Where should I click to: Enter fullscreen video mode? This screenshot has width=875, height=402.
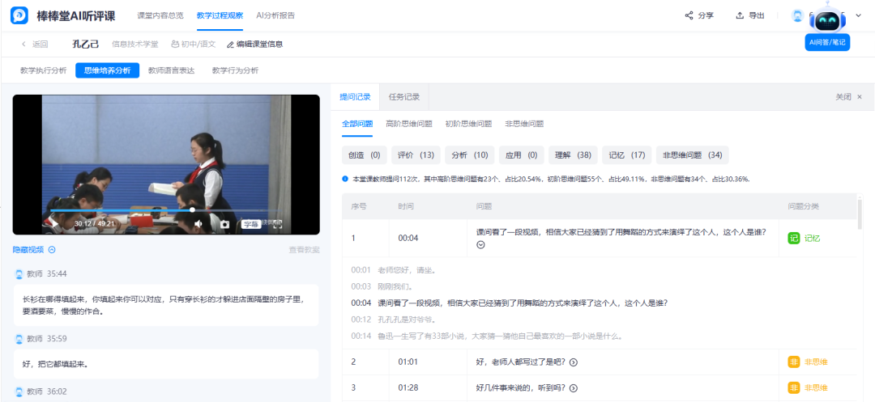(x=277, y=224)
